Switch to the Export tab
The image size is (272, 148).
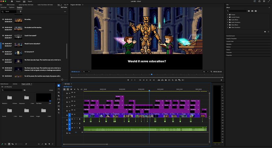pos(30,1)
